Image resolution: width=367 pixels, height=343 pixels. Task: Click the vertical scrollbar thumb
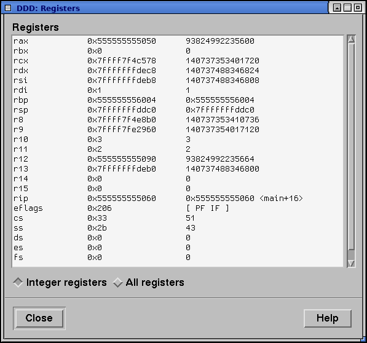[x=351, y=147]
